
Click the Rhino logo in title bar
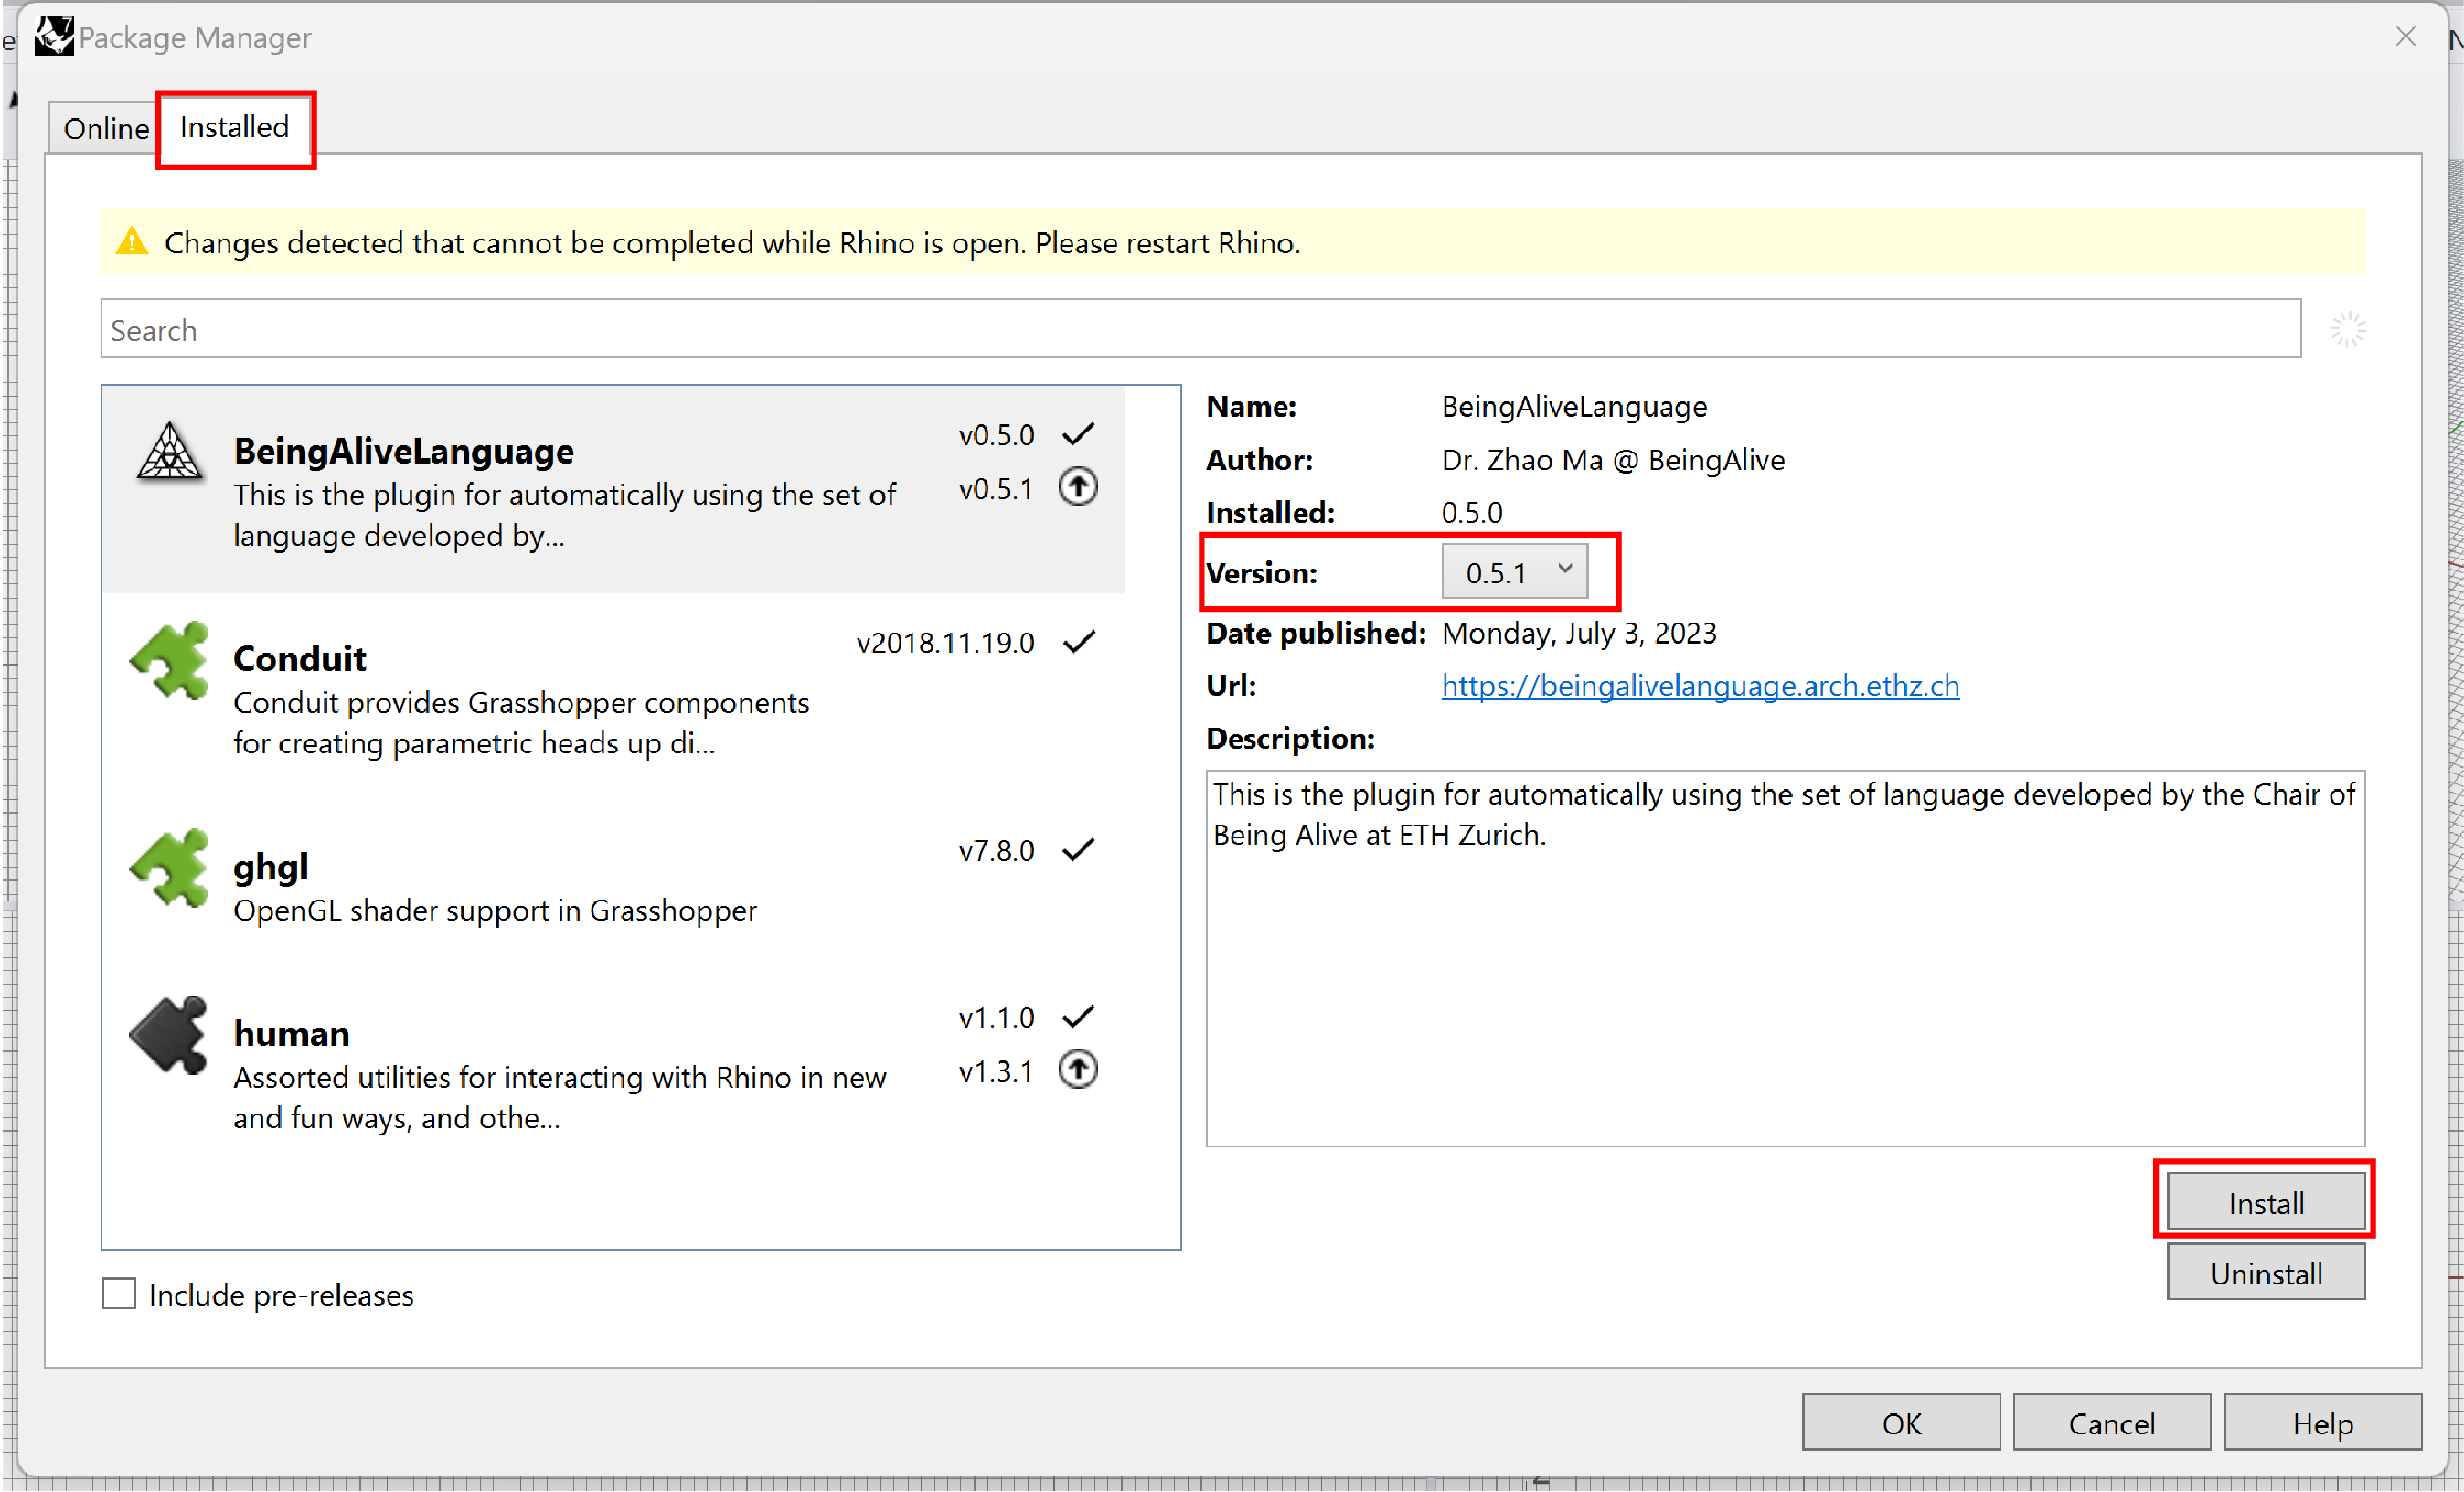54,36
